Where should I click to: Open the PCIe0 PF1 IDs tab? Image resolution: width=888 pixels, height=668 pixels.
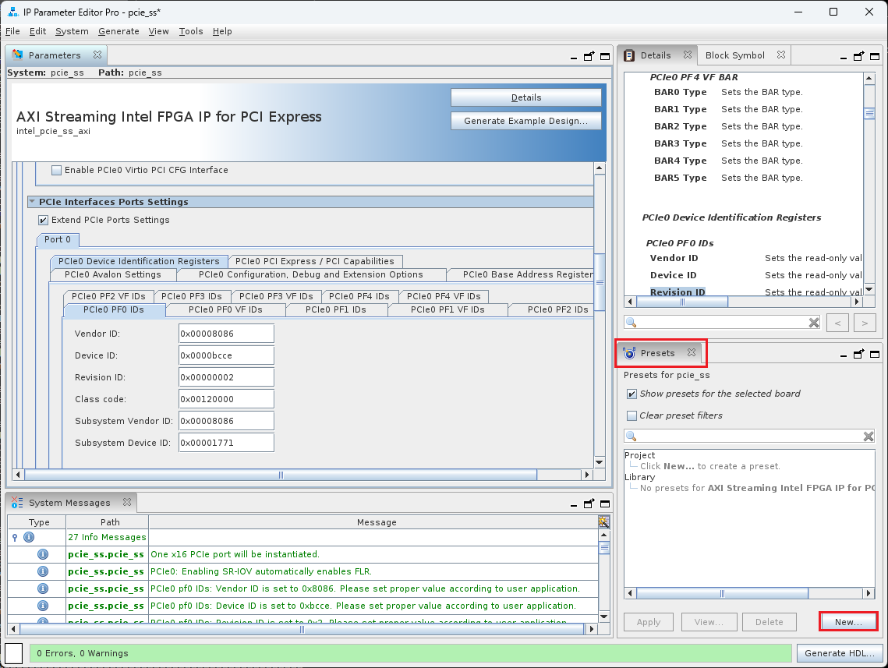(x=335, y=309)
